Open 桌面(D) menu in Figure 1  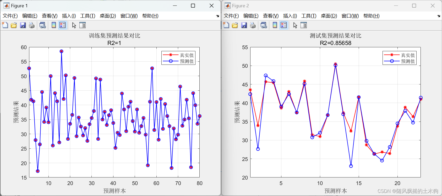(x=108, y=16)
